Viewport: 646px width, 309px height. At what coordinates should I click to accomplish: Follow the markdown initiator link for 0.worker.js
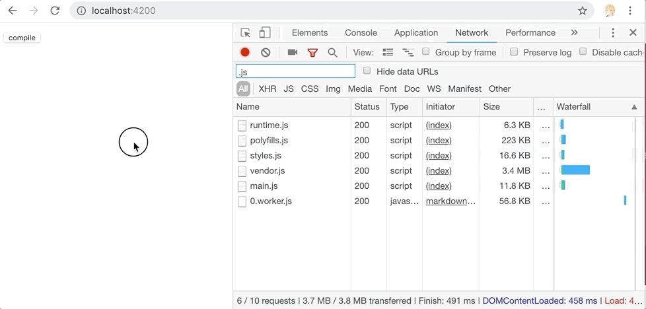tap(450, 201)
